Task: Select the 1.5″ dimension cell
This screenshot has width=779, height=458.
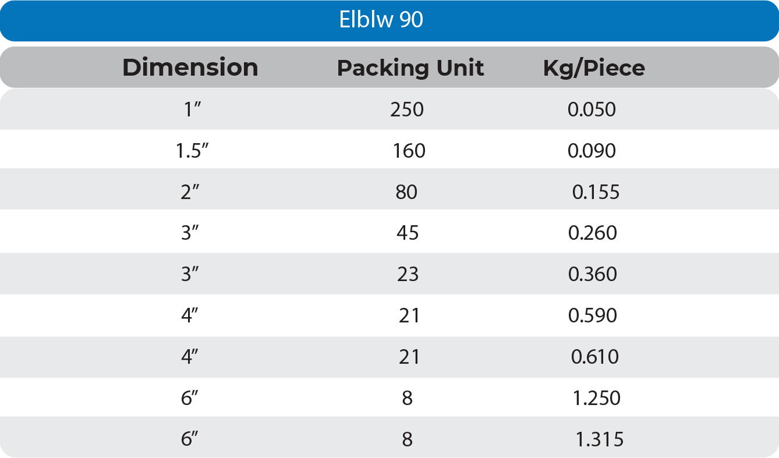Action: 193,151
